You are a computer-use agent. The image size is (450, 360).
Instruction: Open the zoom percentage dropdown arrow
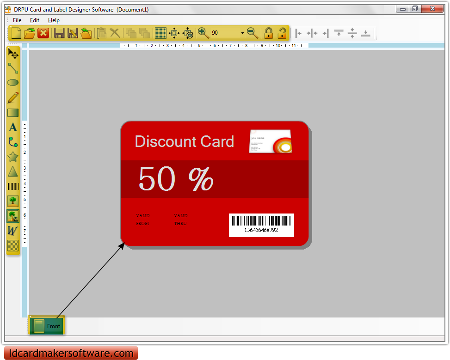[242, 33]
